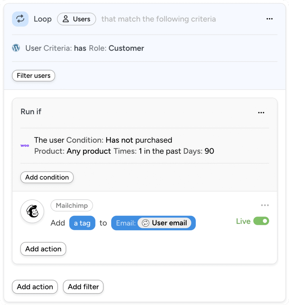Click the Loop icon in the workflow header

click(x=20, y=19)
